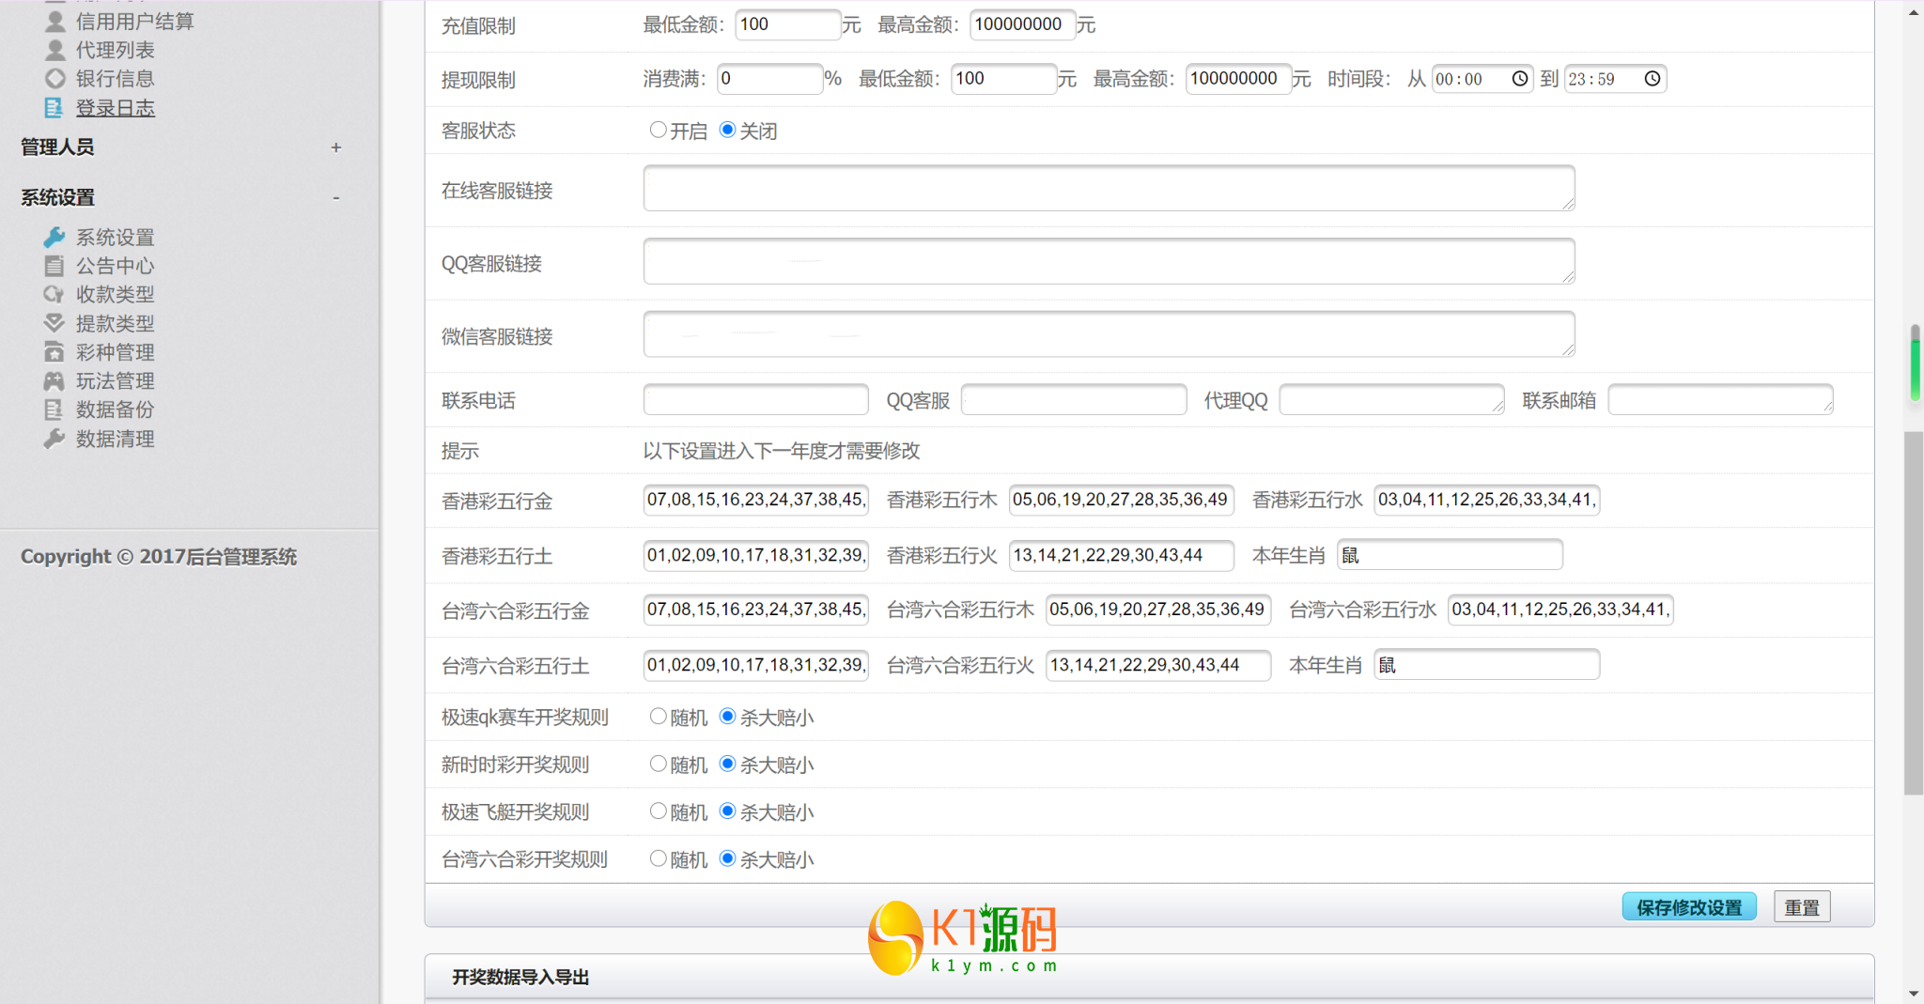Click the 在线客服链接 text area
Viewport: 1924px width, 1004px height.
(x=1109, y=188)
